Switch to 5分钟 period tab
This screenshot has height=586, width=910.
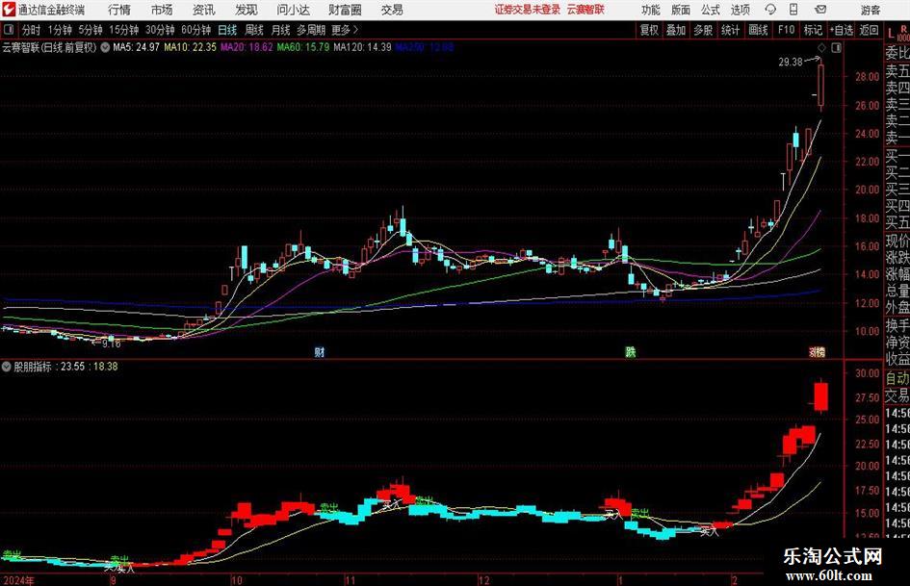click(x=90, y=30)
